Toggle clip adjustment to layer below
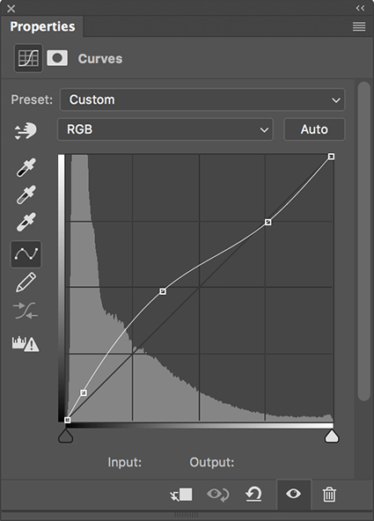The height and width of the screenshot is (521, 374). (x=181, y=495)
